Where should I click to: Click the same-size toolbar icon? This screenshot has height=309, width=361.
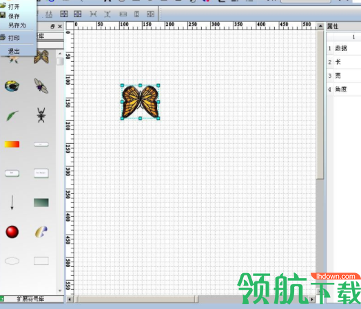coord(150,14)
